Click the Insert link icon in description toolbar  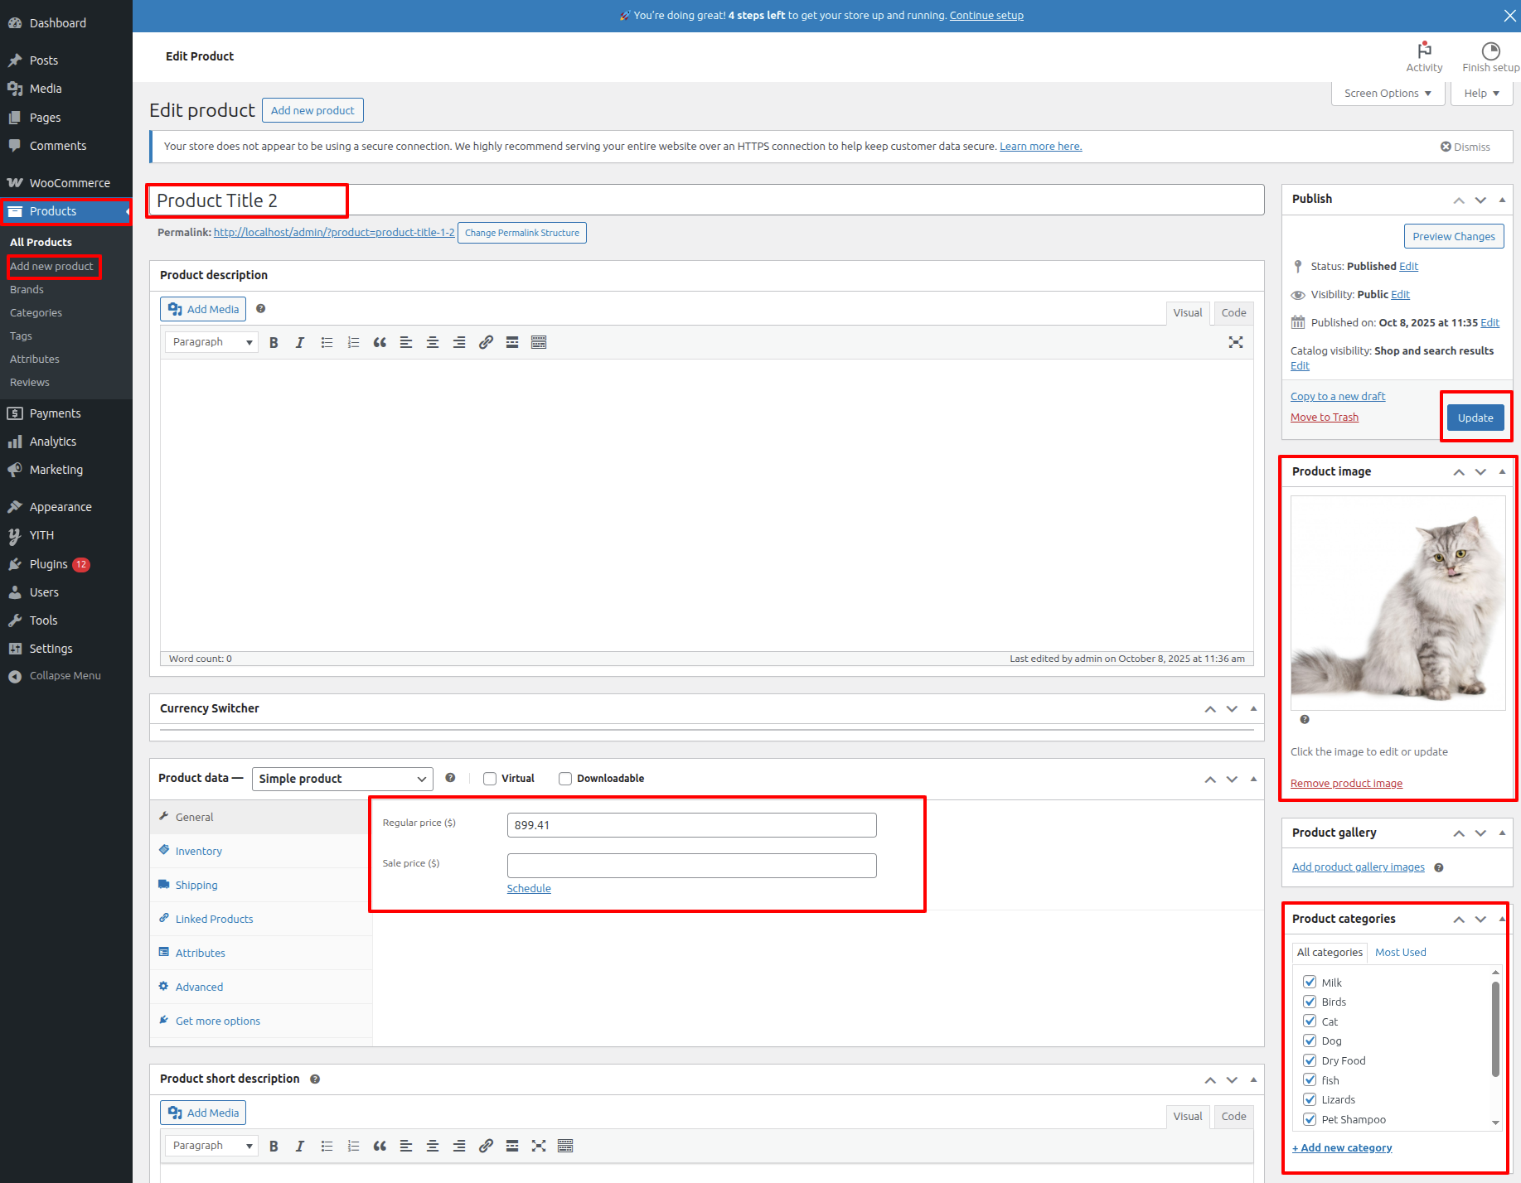pyautogui.click(x=486, y=343)
